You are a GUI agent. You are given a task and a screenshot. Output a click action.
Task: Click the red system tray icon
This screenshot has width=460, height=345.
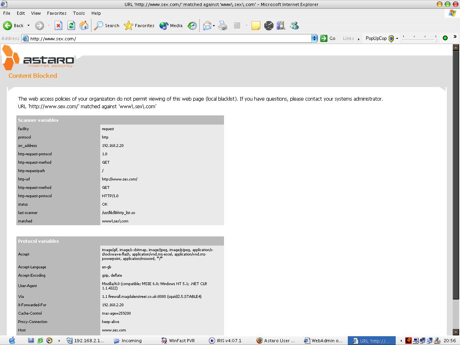tap(408, 341)
